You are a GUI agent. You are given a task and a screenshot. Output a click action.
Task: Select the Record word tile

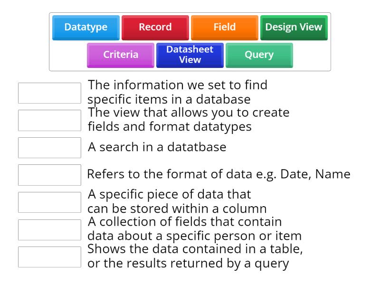pos(155,27)
